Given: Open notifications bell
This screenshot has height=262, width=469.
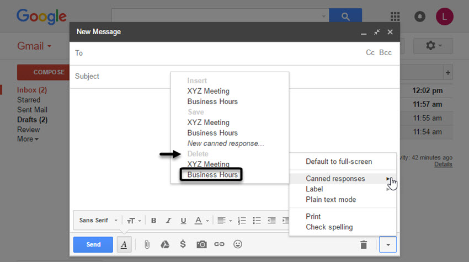Looking at the screenshot, I should 420,17.
